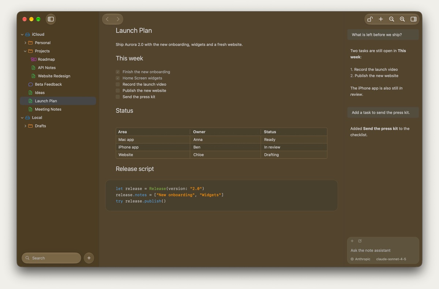Click the 'Add a task to send the press kit.' message
439x289 pixels.
pyautogui.click(x=383, y=112)
